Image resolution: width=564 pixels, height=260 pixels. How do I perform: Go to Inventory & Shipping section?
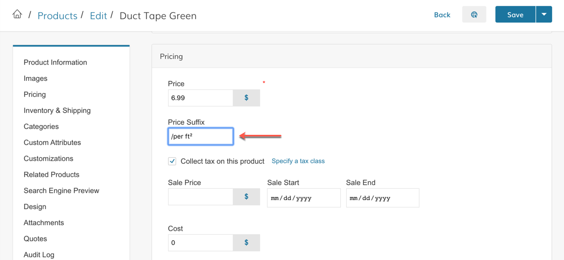pyautogui.click(x=57, y=110)
